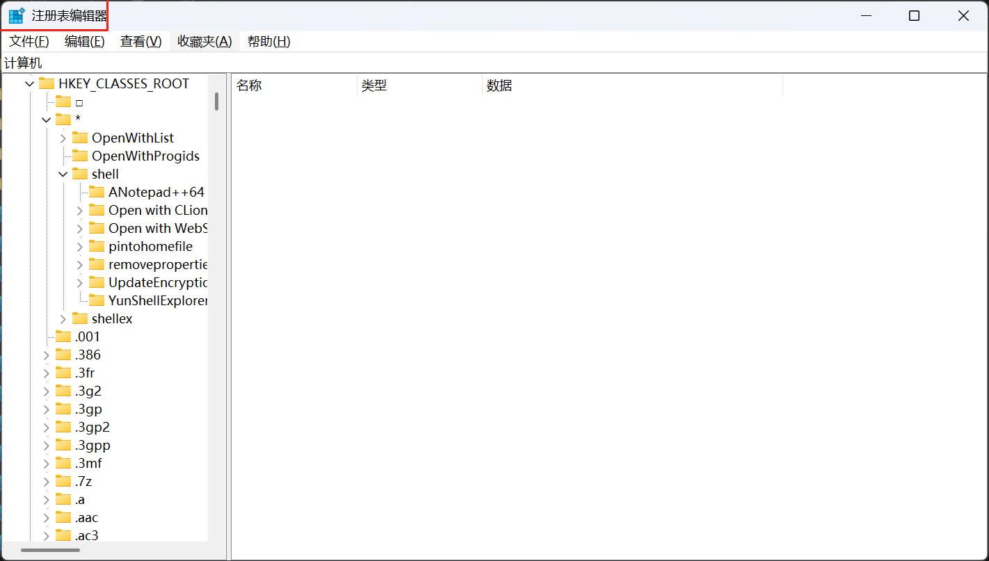
Task: Click the 名称 column header
Action: [x=294, y=86]
